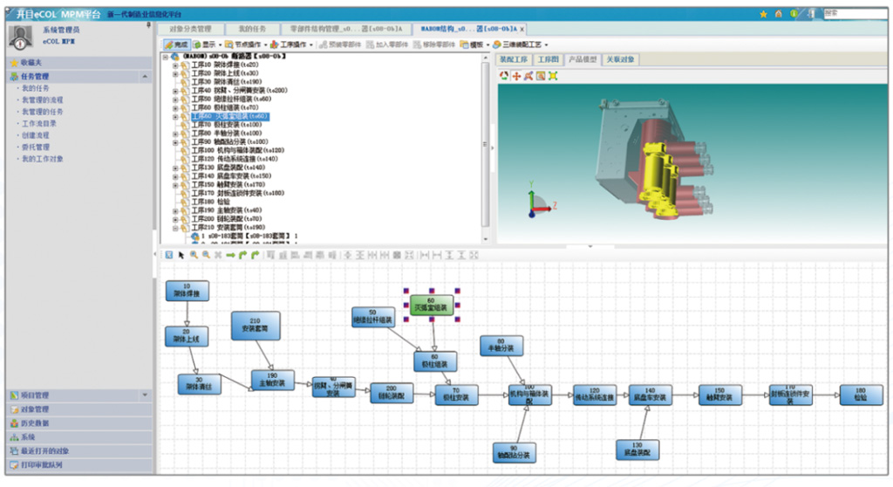
Task: Click the green straight arrow connector tool
Action: [x=231, y=255]
